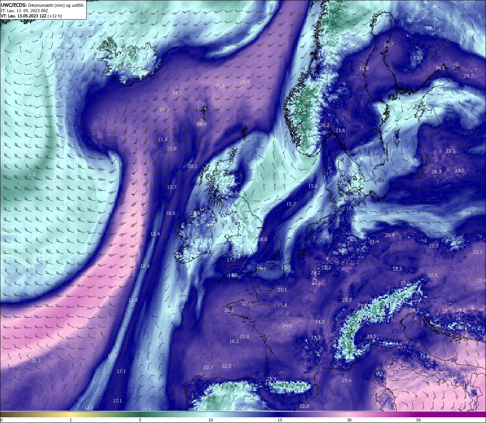The height and width of the screenshot is (423, 486).
Task: Click the 21.8 value on the map
Action: 245,336
